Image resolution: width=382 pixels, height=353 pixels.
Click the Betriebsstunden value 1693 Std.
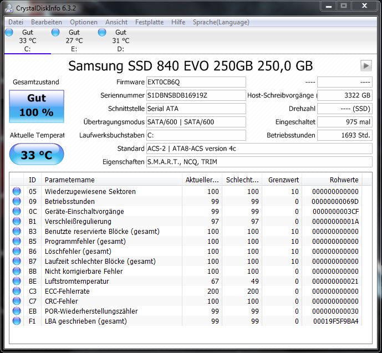point(345,135)
